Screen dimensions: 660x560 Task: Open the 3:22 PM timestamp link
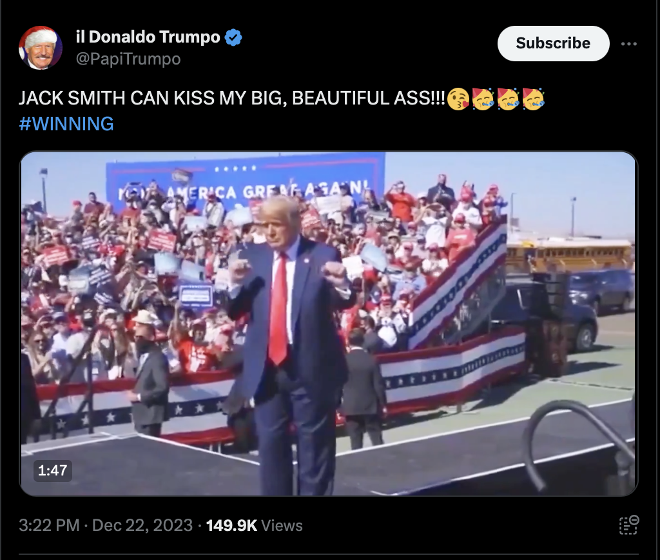click(x=49, y=525)
